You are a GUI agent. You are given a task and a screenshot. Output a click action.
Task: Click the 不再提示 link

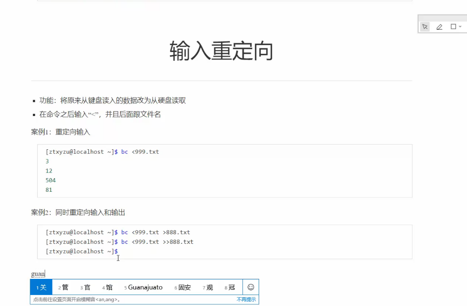pyautogui.click(x=246, y=299)
